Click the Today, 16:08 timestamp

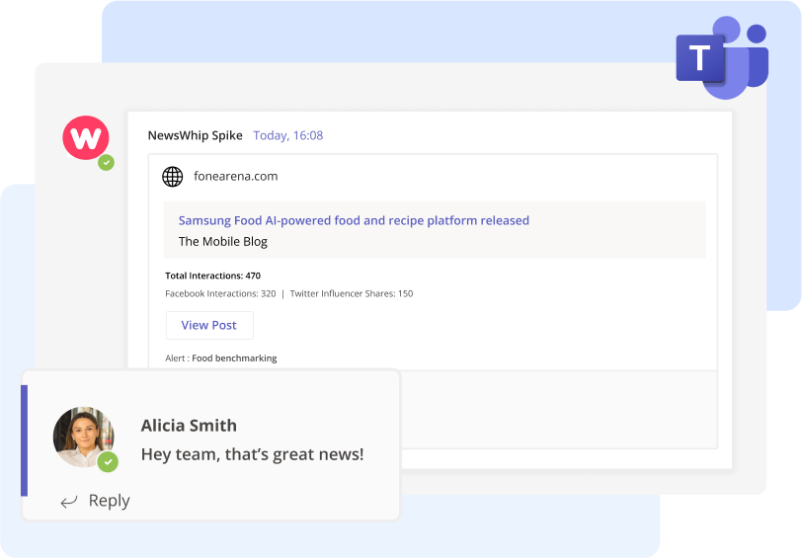click(287, 135)
